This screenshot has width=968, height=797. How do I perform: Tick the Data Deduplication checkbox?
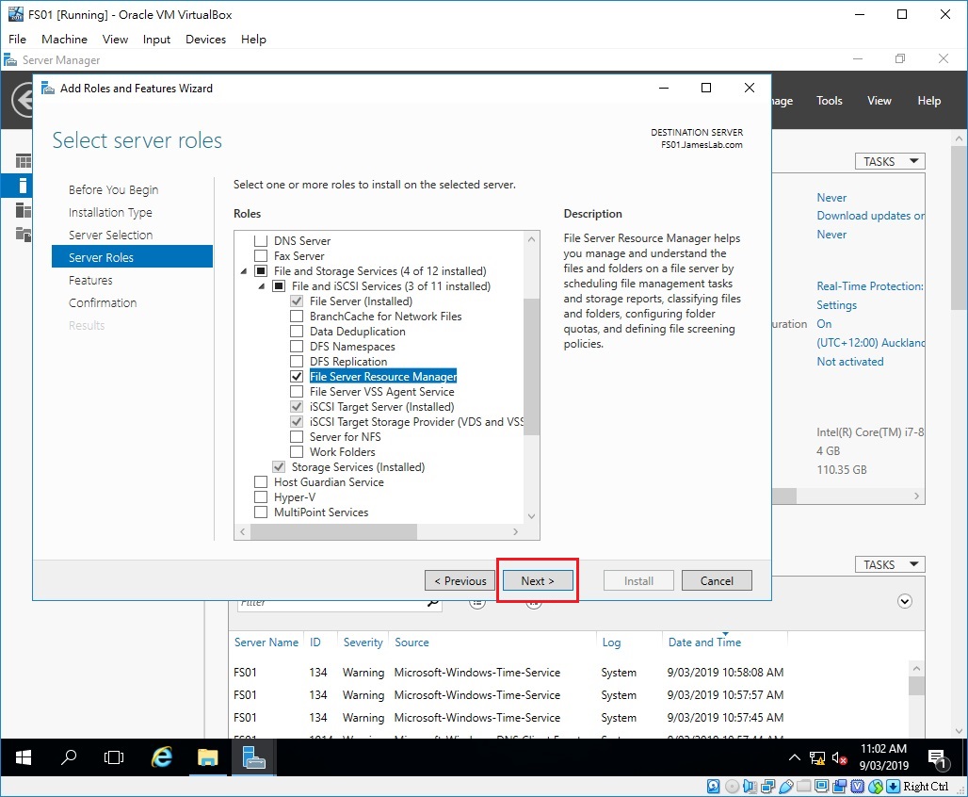pyautogui.click(x=297, y=332)
